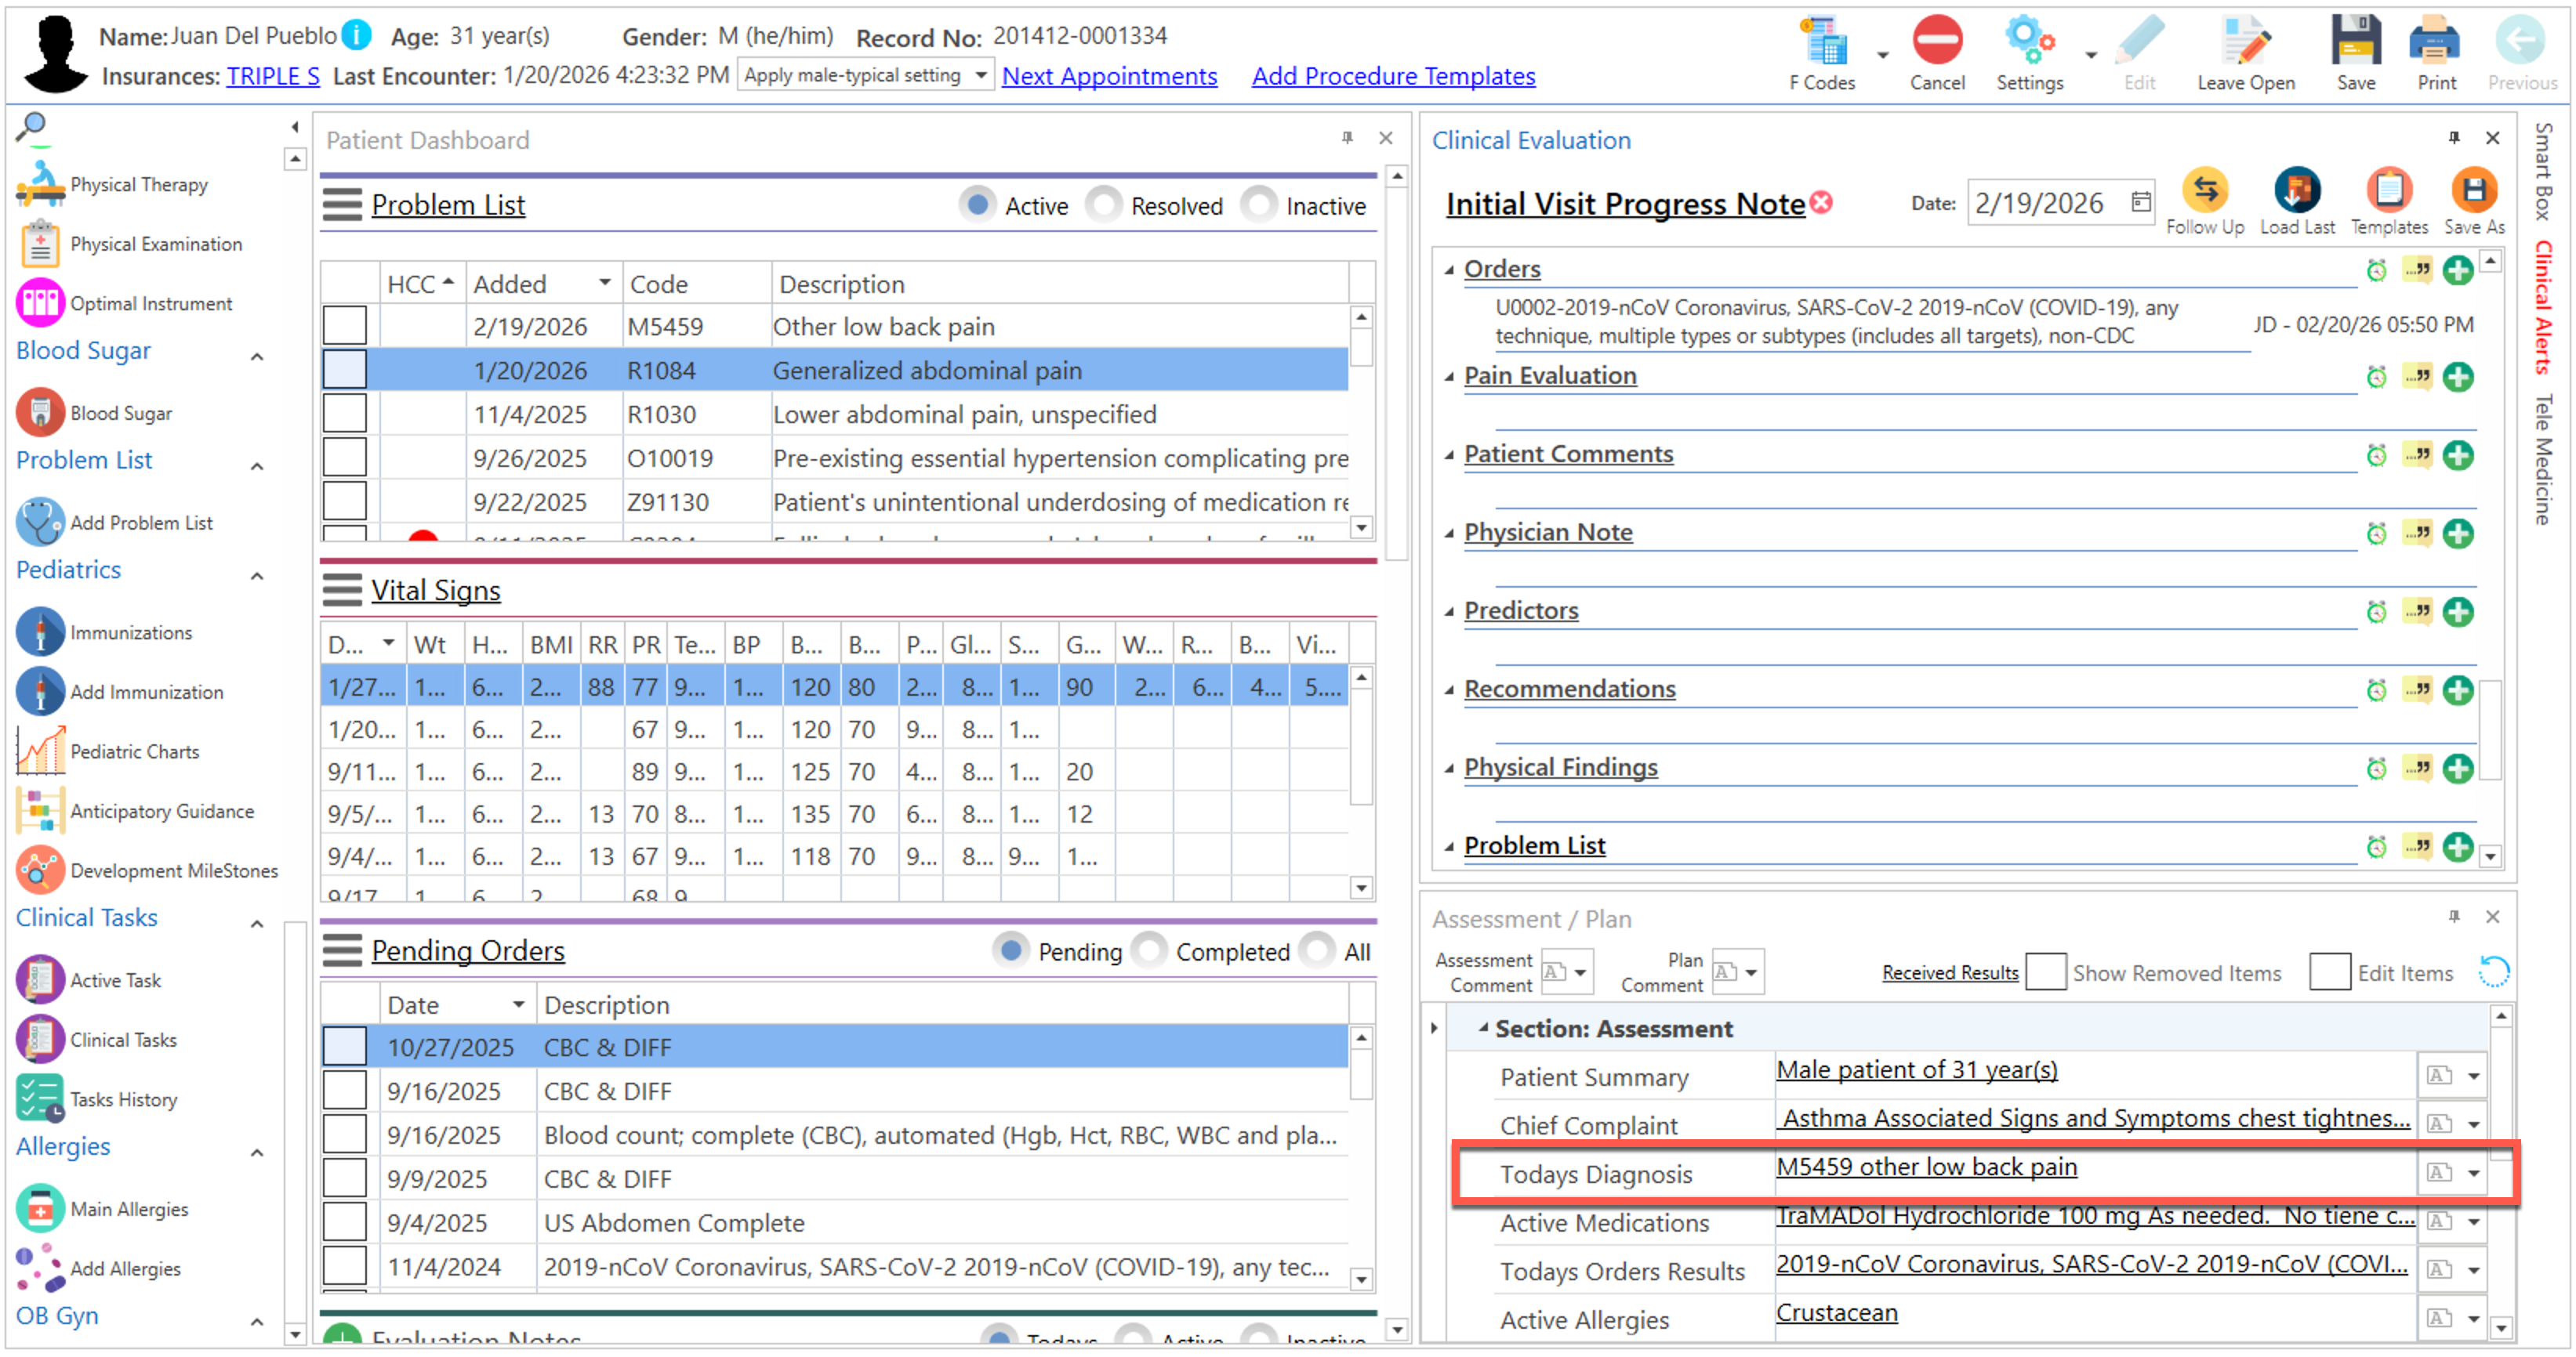Collapse the Blood Sugar sidebar section
The width and height of the screenshot is (2576, 1357).
pos(257,356)
